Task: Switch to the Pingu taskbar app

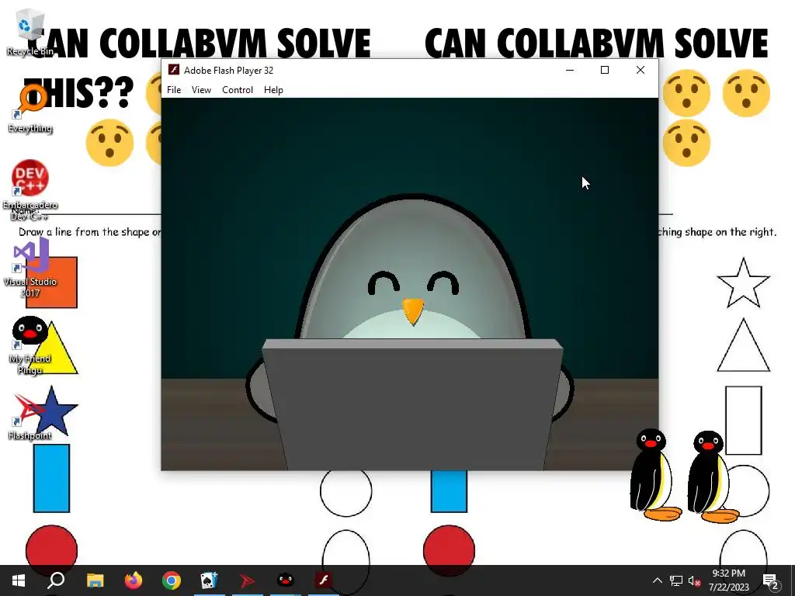Action: 286,580
